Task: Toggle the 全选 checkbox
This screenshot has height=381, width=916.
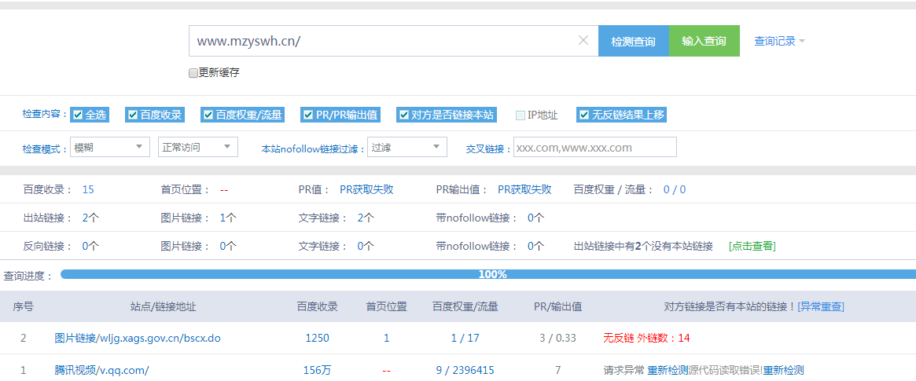Action: pyautogui.click(x=78, y=115)
